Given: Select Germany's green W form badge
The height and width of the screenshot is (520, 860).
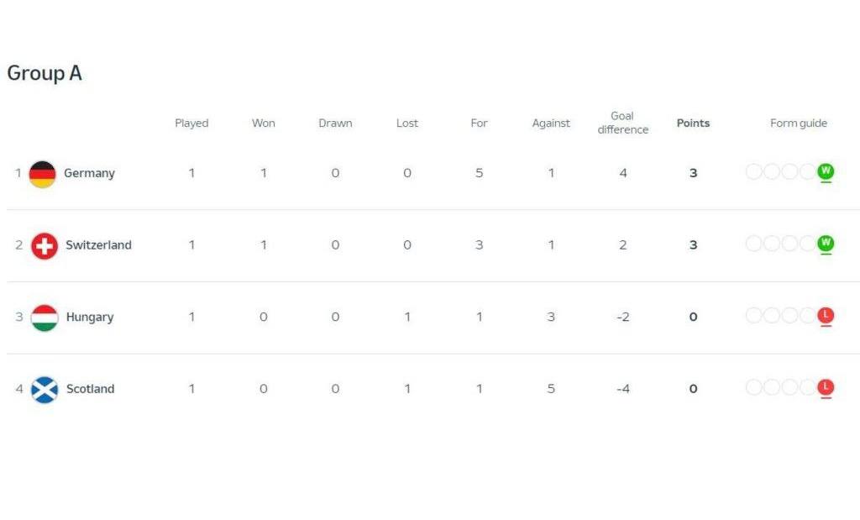Looking at the screenshot, I should click(x=826, y=171).
